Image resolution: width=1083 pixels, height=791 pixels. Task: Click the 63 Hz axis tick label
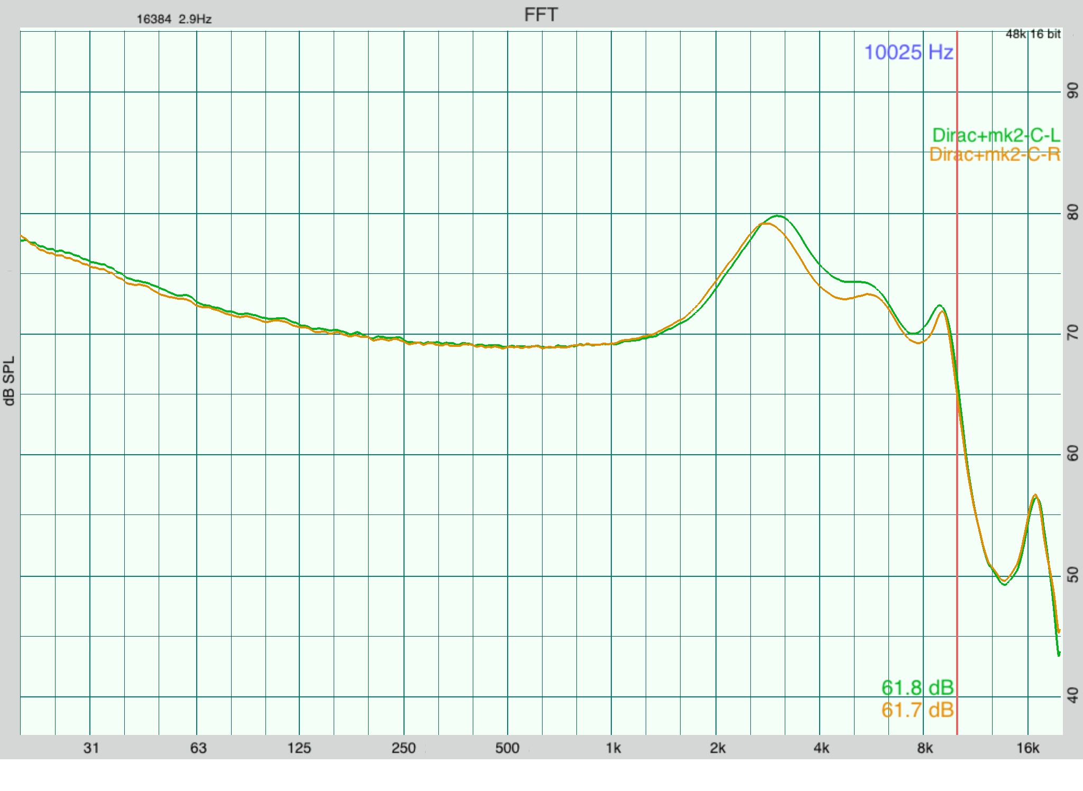(198, 748)
